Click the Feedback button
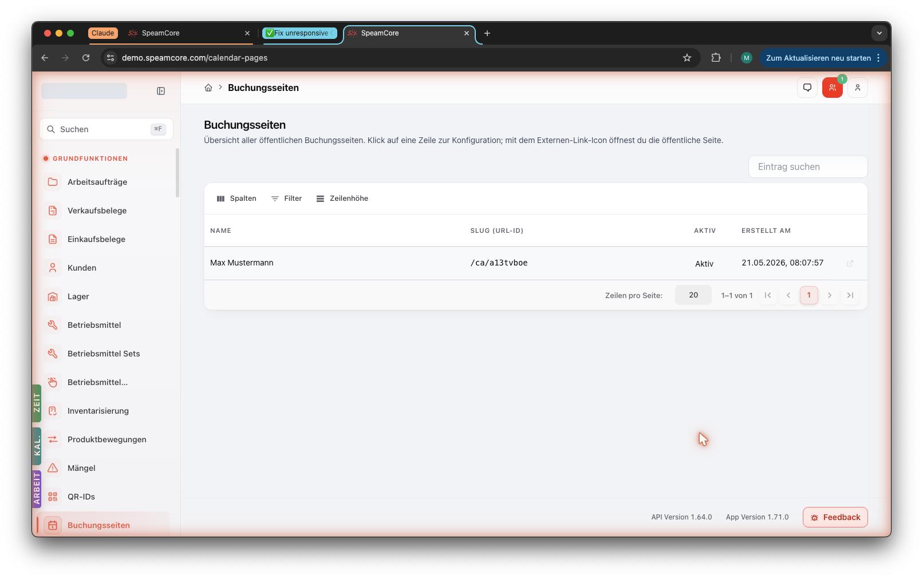The height and width of the screenshot is (579, 923). 835,517
